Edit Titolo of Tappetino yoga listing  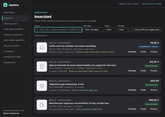click(143, 90)
